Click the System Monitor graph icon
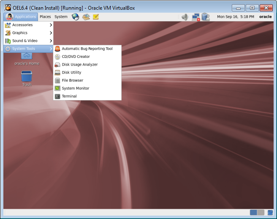277x219 pixels. pos(57,88)
